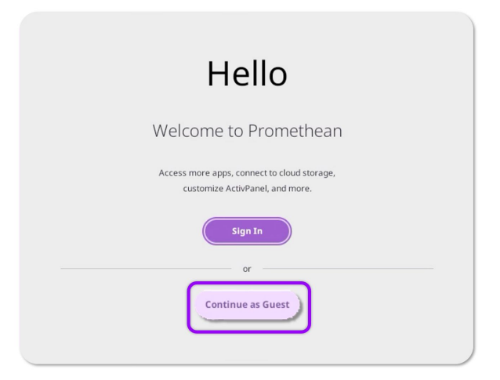Click the 'customize ActivPanel, and more.' line
The height and width of the screenshot is (380, 500).
pos(247,189)
